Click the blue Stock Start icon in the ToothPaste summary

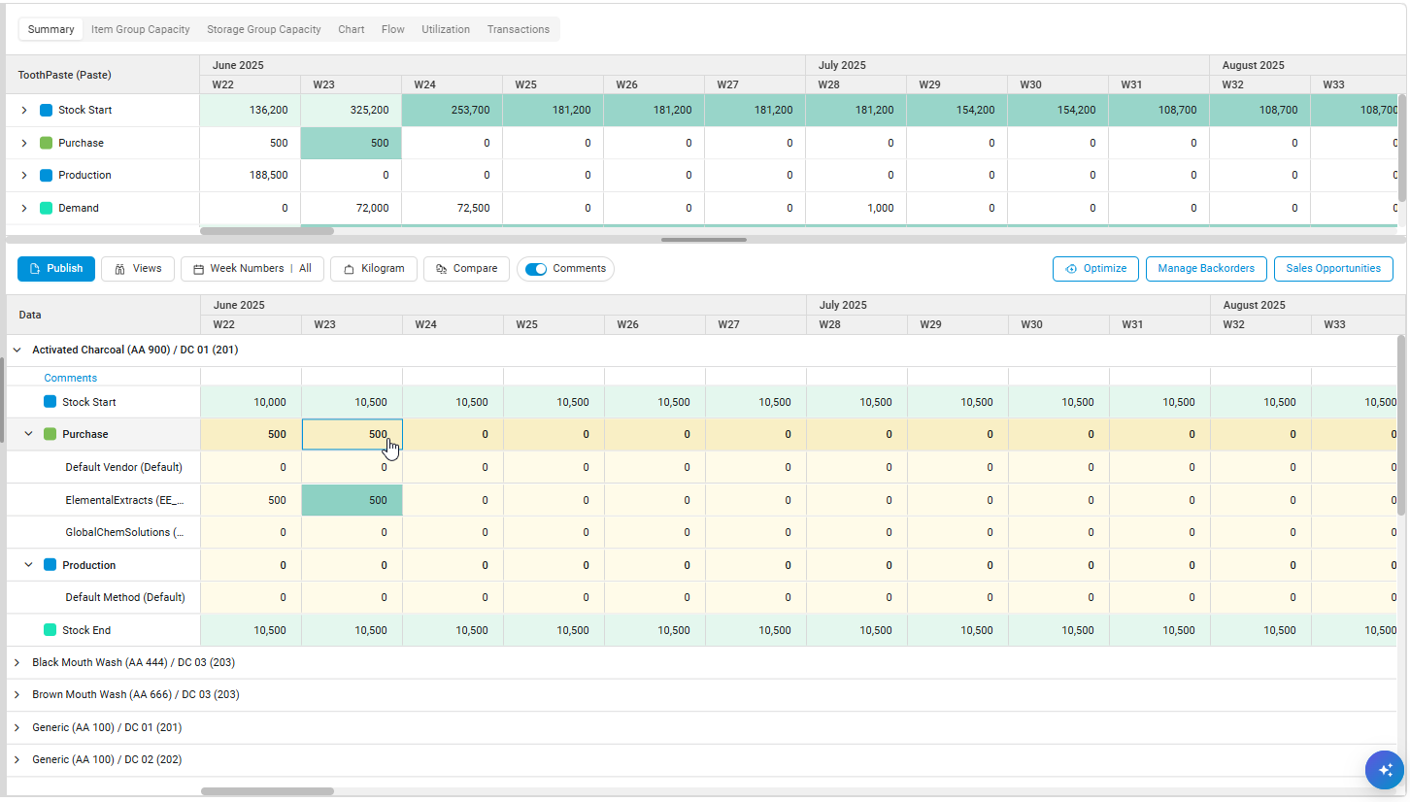(47, 110)
